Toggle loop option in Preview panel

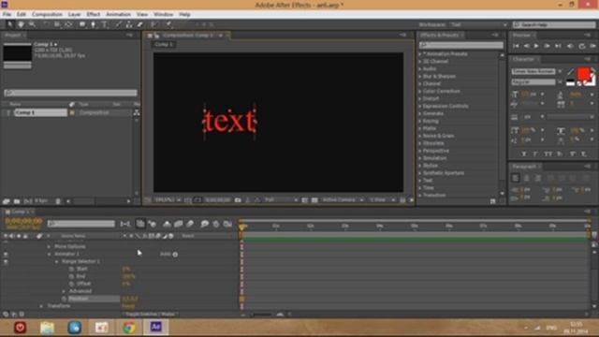coord(582,46)
